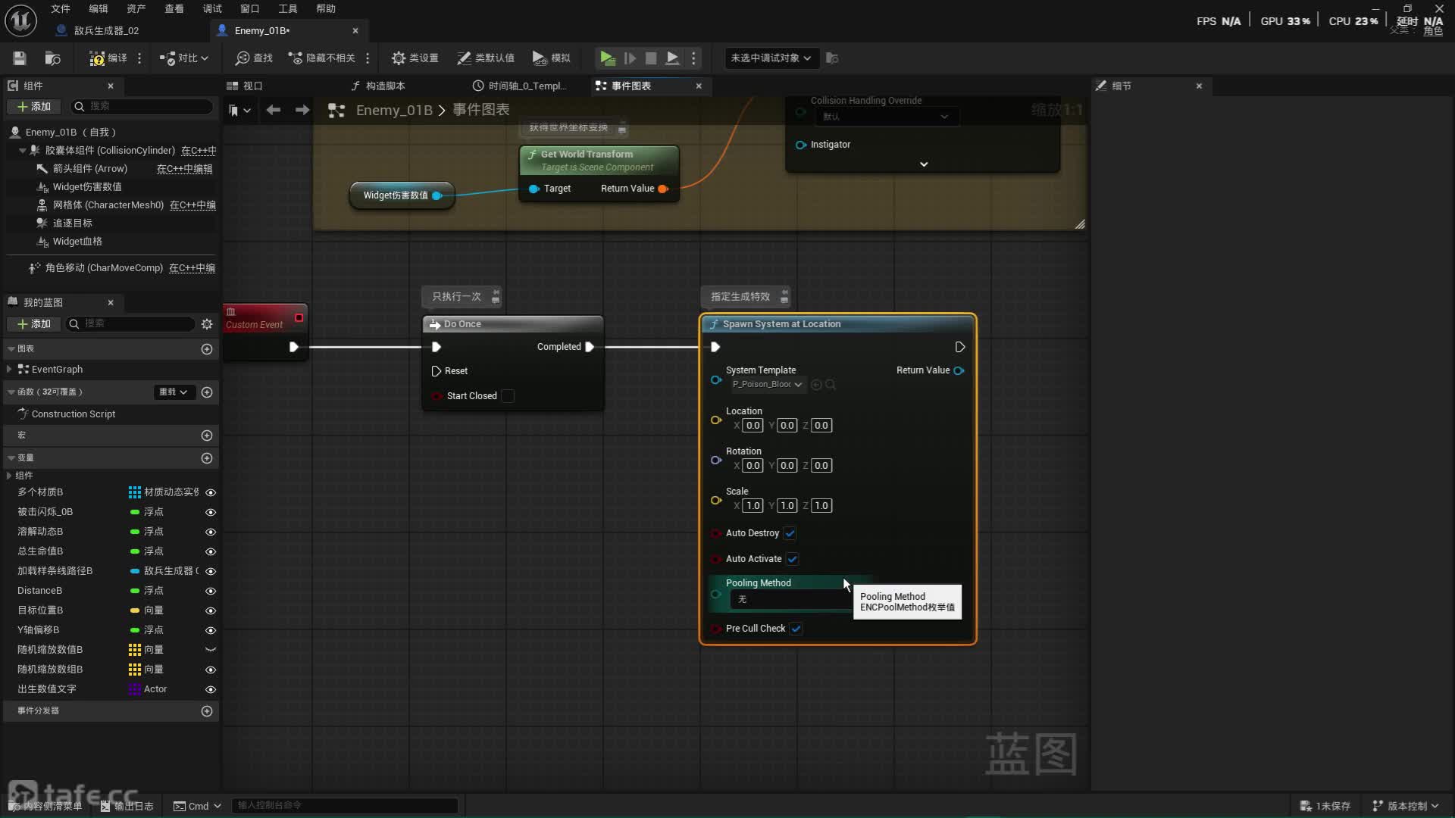Click the Compile button icon
Screen dimensions: 1455x818
(x=97, y=58)
